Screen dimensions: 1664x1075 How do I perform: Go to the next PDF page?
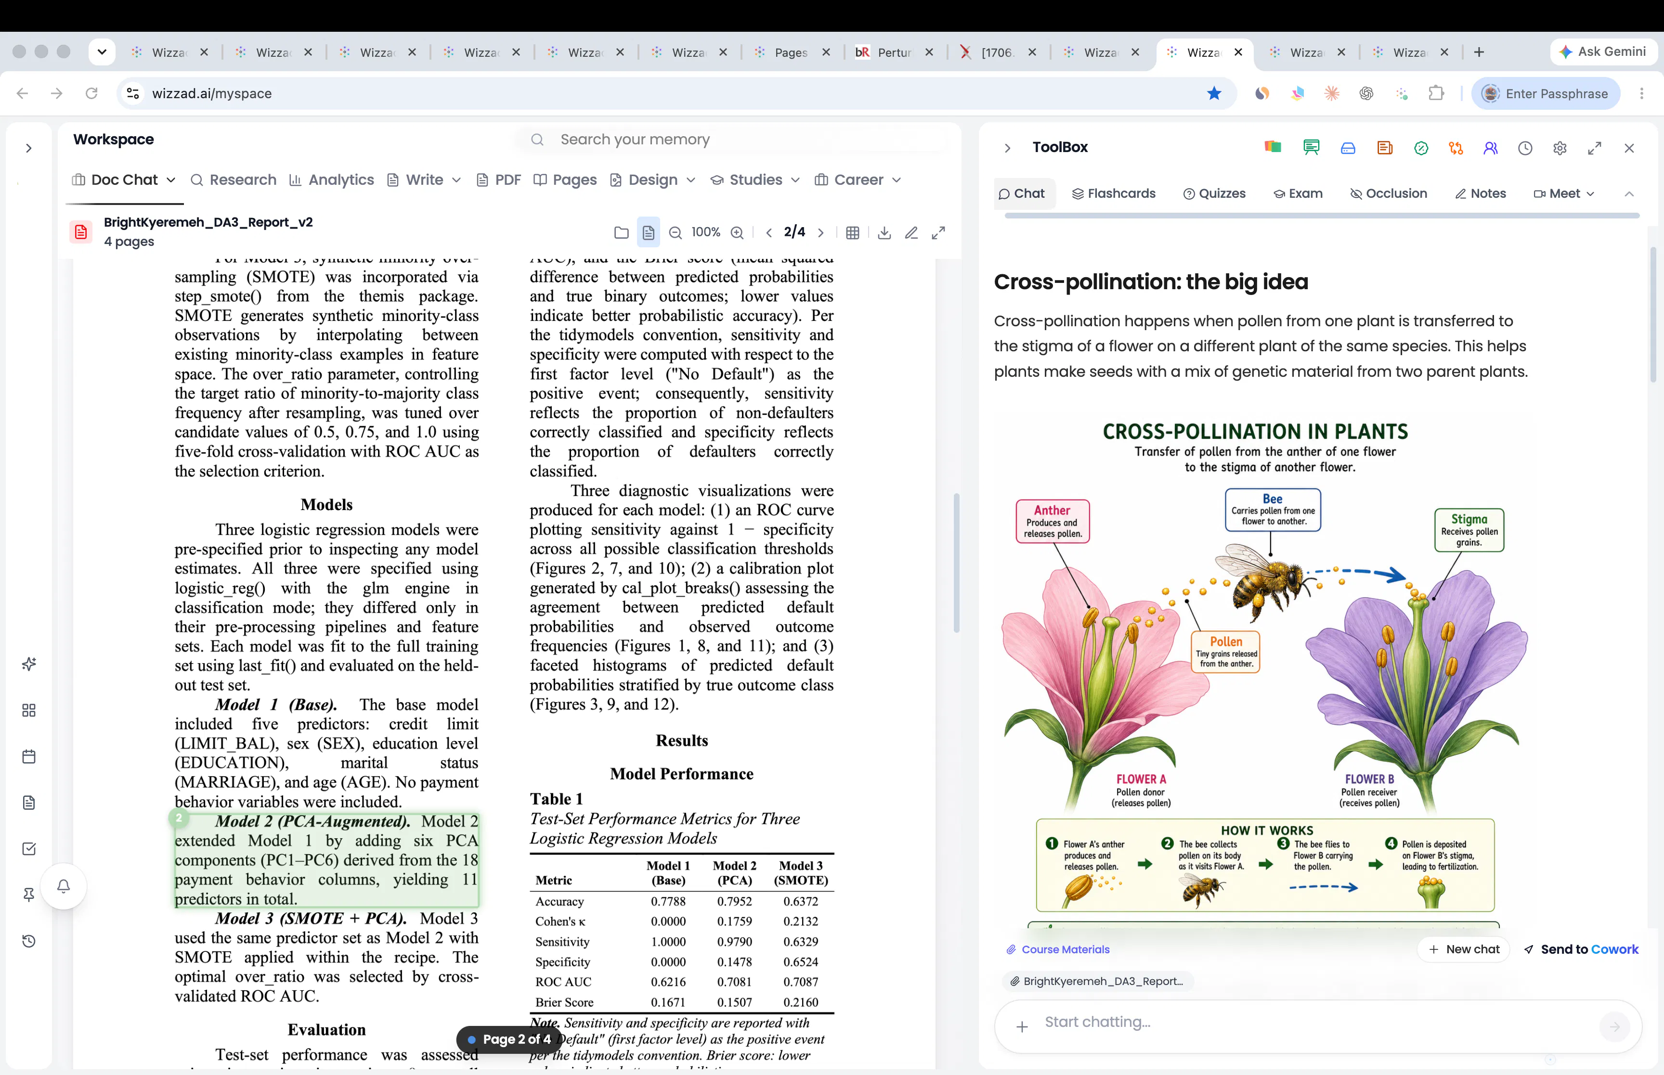coord(820,232)
